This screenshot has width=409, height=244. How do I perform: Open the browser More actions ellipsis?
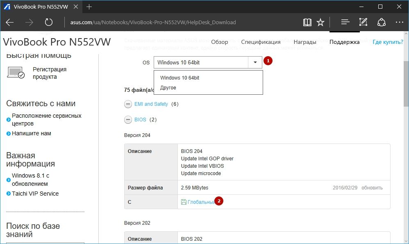tap(399, 22)
